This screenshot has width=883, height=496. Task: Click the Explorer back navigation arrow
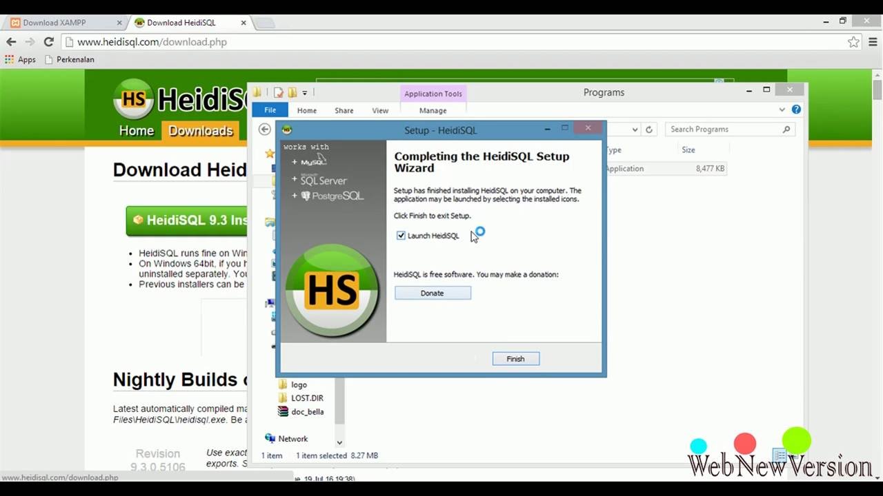(265, 130)
